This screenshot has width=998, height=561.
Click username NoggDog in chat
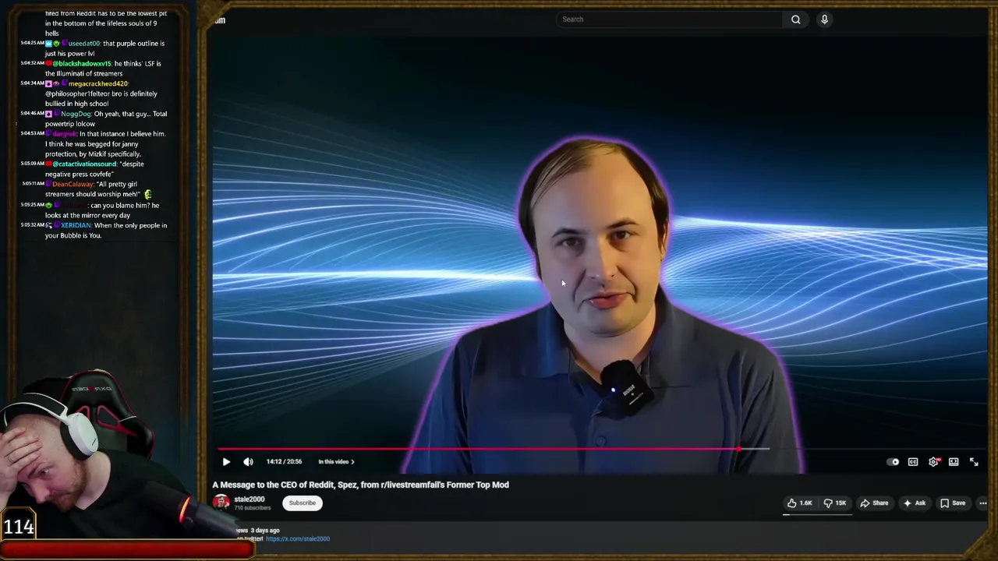76,114
